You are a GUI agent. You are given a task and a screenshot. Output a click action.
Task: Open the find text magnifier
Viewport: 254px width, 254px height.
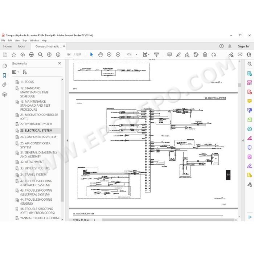pyautogui.click(x=40, y=54)
